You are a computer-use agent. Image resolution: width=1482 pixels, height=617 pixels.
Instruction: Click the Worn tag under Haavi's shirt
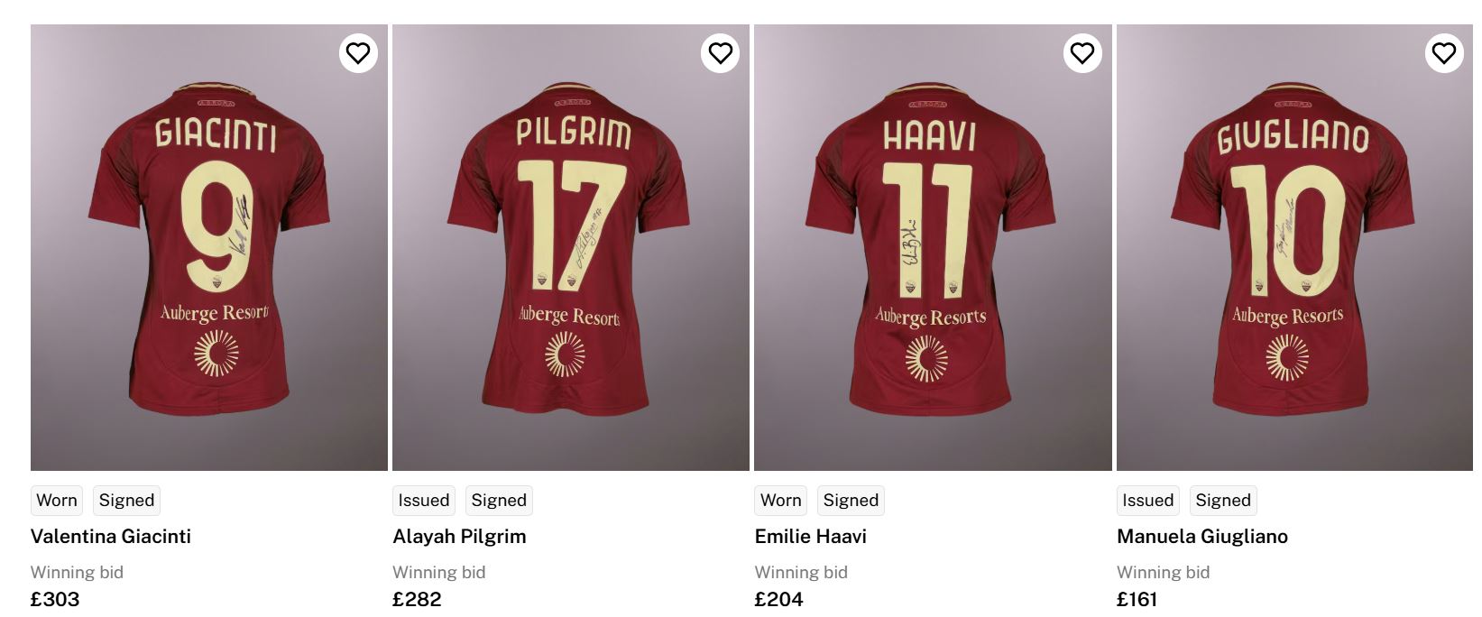(780, 501)
